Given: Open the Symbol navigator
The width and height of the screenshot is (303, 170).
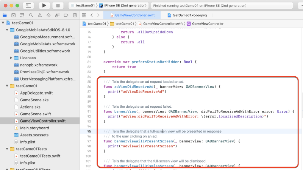Looking at the screenshot, I should (x=22, y=15).
